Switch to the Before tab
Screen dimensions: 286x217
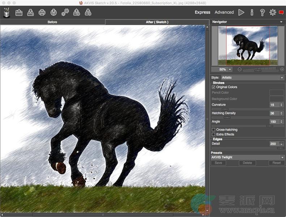click(x=52, y=22)
